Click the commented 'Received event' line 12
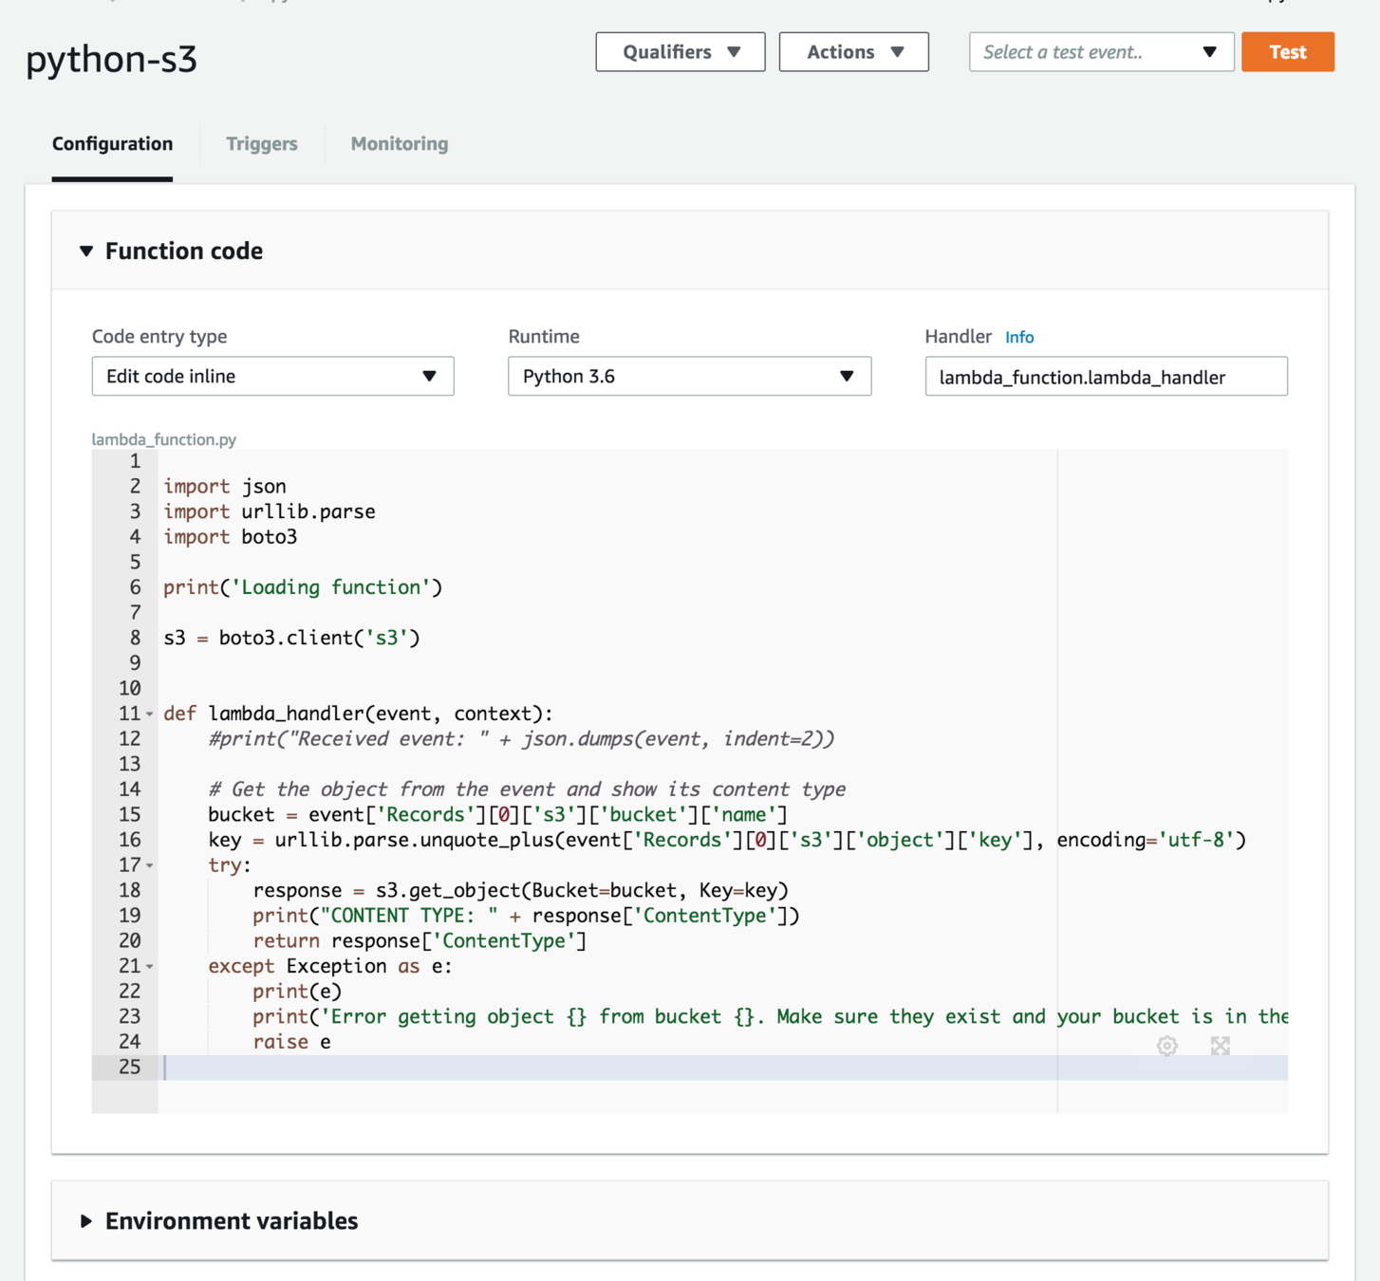This screenshot has height=1281, width=1380. (521, 739)
